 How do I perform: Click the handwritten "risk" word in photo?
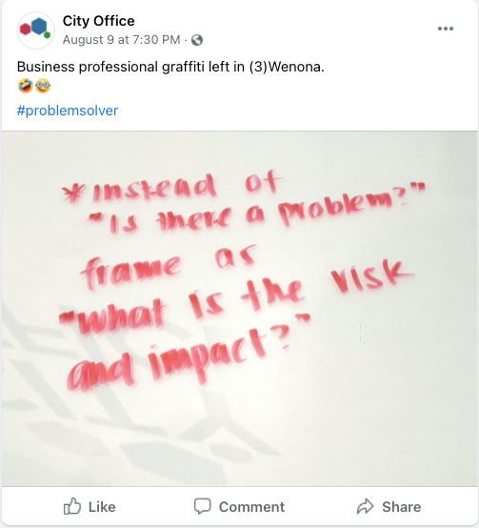tap(371, 279)
